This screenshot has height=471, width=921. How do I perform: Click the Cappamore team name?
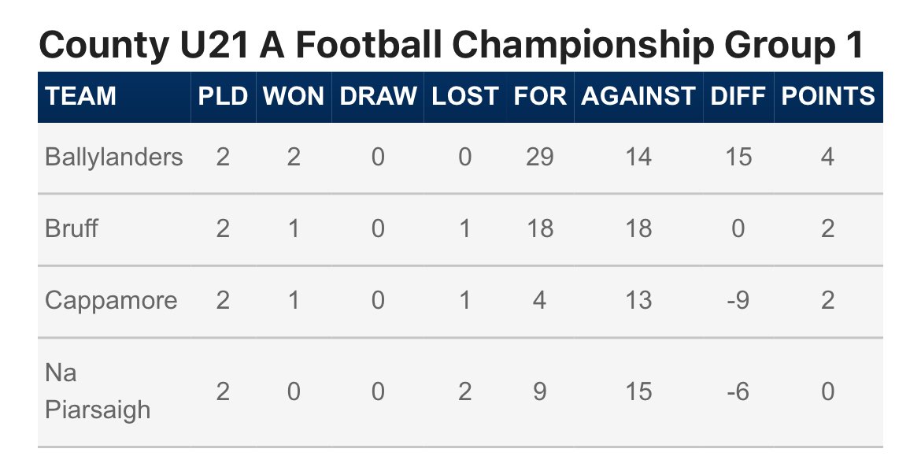pyautogui.click(x=111, y=301)
